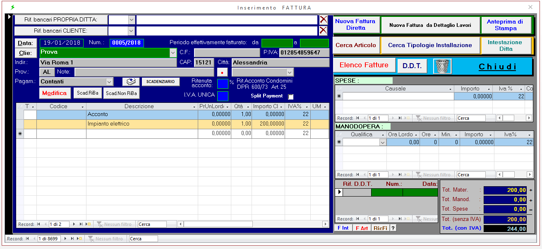Open the Qualifica dropdown in MANODOPERA row
The width and height of the screenshot is (542, 249).
(383, 142)
